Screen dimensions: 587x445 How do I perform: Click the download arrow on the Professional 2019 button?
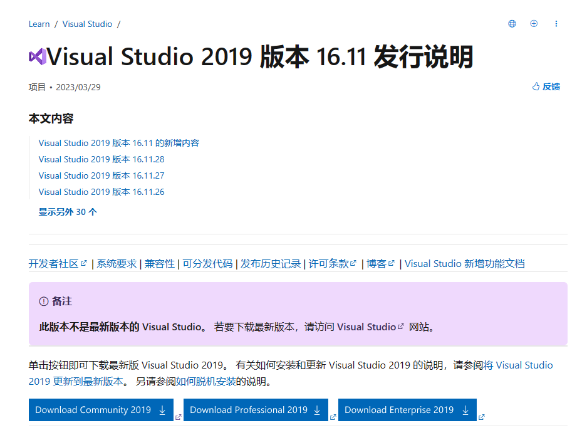317,410
